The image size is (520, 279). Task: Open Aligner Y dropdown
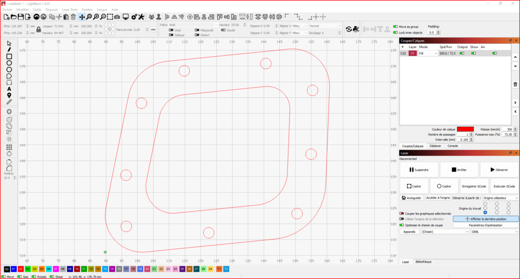(299, 33)
